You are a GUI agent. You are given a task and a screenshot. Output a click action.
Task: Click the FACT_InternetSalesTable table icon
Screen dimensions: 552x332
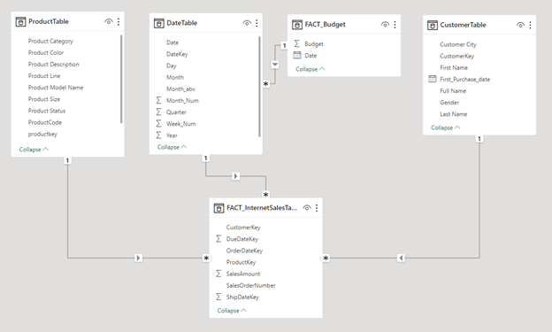pos(218,208)
